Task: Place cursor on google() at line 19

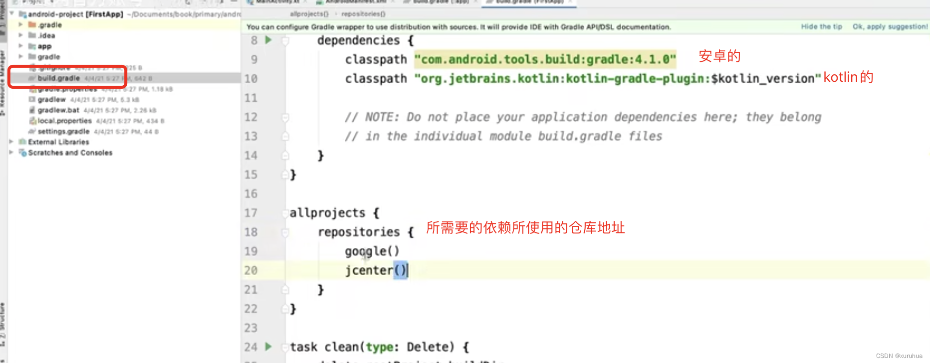Action: tap(372, 251)
